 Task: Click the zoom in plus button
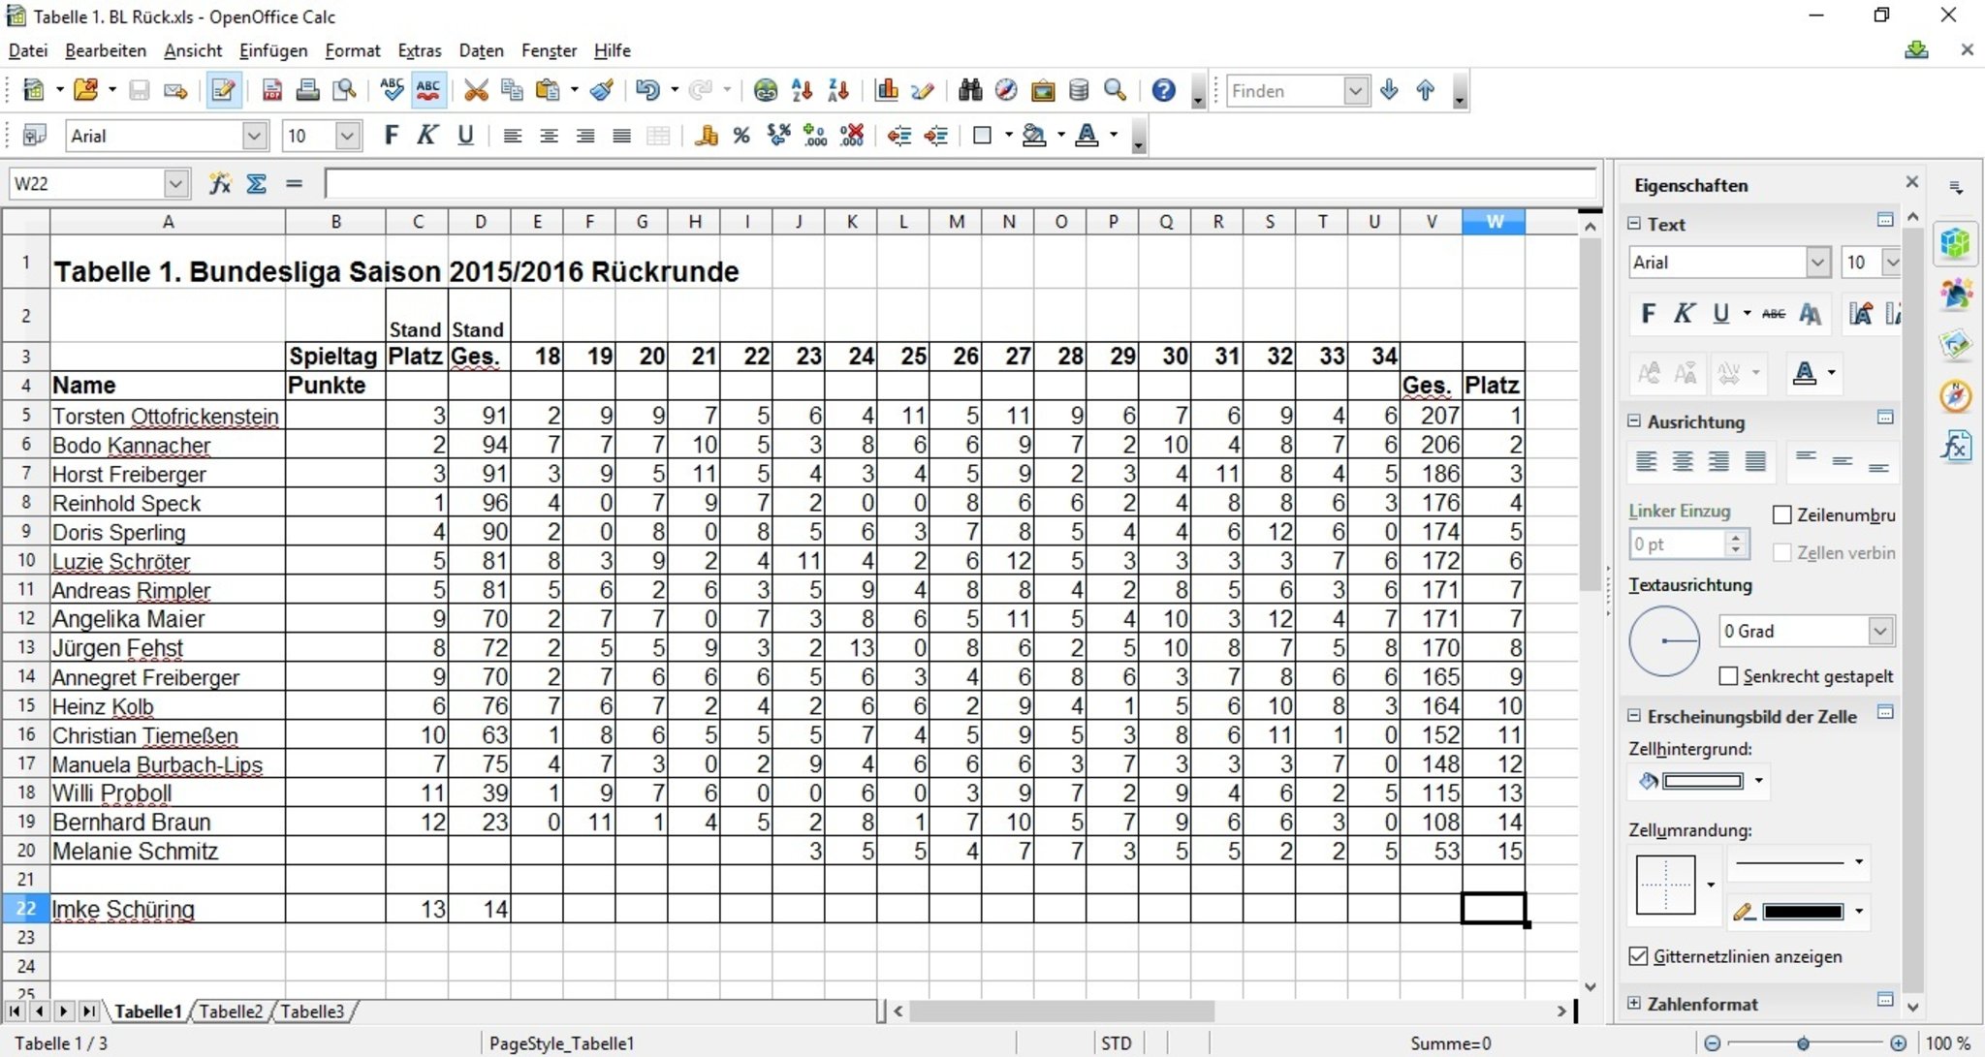point(1898,1043)
